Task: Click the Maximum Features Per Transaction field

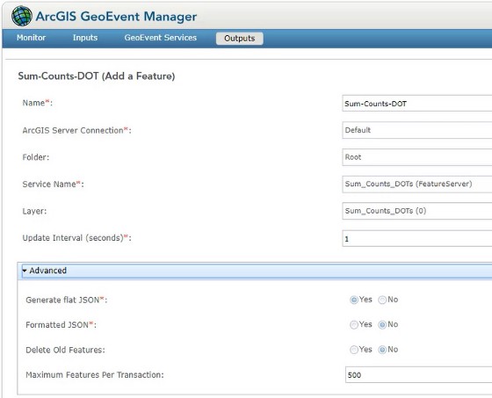Action: click(418, 375)
